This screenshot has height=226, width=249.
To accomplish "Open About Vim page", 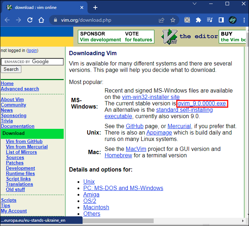I will 12,100.
